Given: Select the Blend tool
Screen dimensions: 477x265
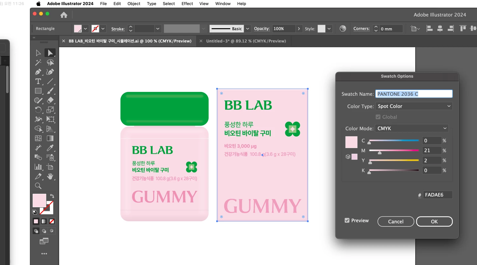Looking at the screenshot, I should coord(38,157).
